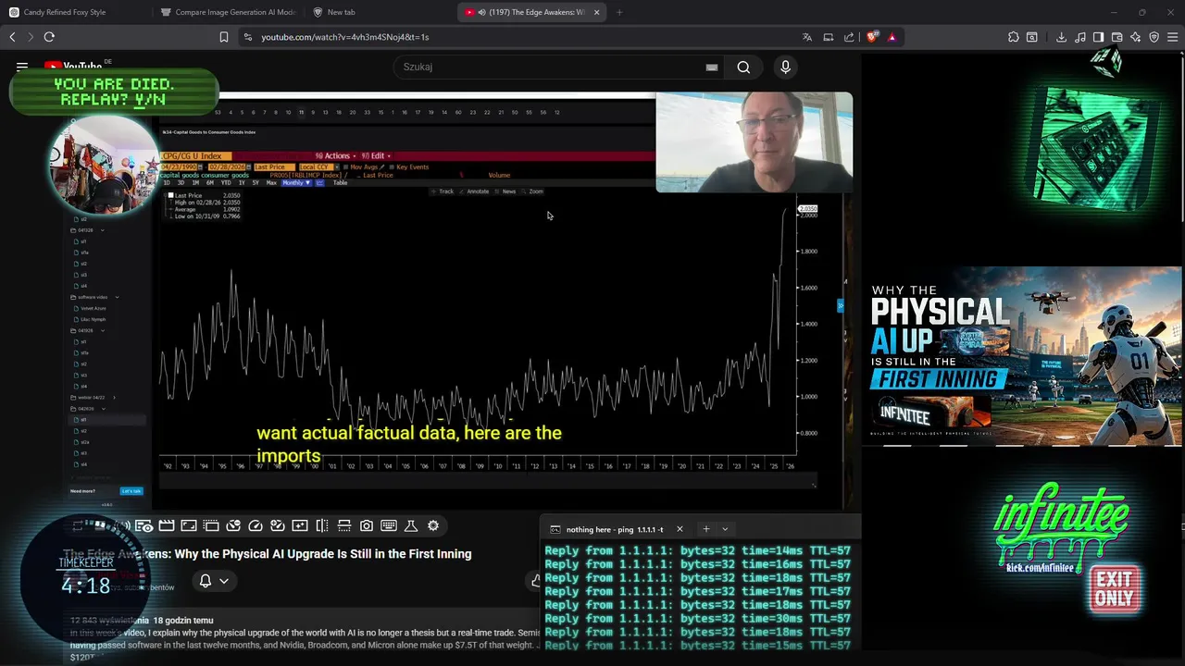Click the clapperboard cinema mode icon below video
The image size is (1185, 666).
167,525
